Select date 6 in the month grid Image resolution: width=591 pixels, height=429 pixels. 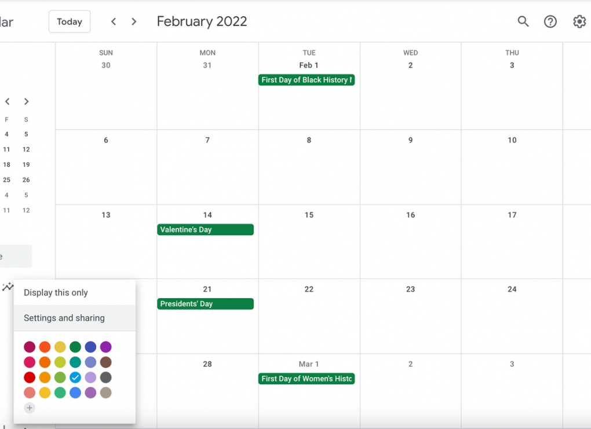pos(106,140)
